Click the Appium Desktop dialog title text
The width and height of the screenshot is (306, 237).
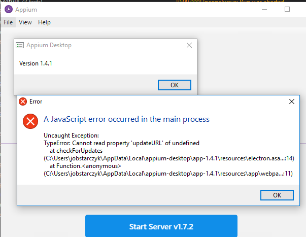coord(49,45)
